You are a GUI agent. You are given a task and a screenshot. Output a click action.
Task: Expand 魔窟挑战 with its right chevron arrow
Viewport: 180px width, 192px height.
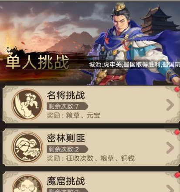click(170, 189)
